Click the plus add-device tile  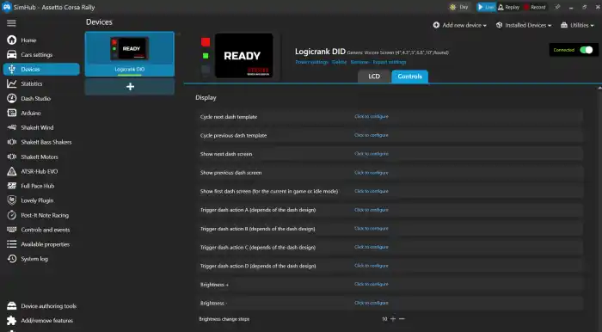[130, 86]
